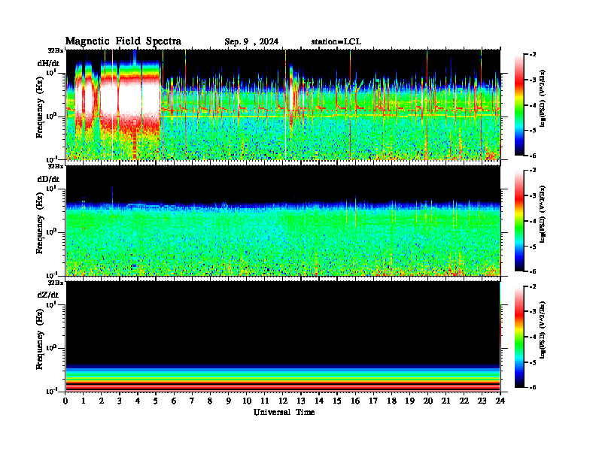Select the date text "Sep. 9 , 2024"

coord(251,42)
